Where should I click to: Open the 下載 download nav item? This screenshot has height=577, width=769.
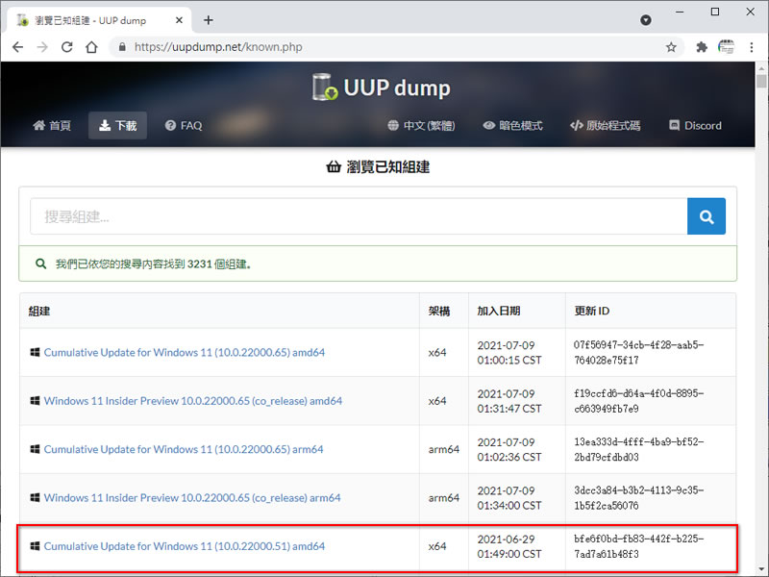point(117,126)
